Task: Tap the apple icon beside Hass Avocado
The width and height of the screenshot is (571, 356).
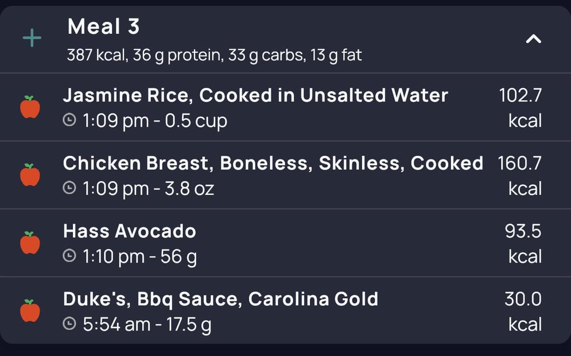Action: 30,242
